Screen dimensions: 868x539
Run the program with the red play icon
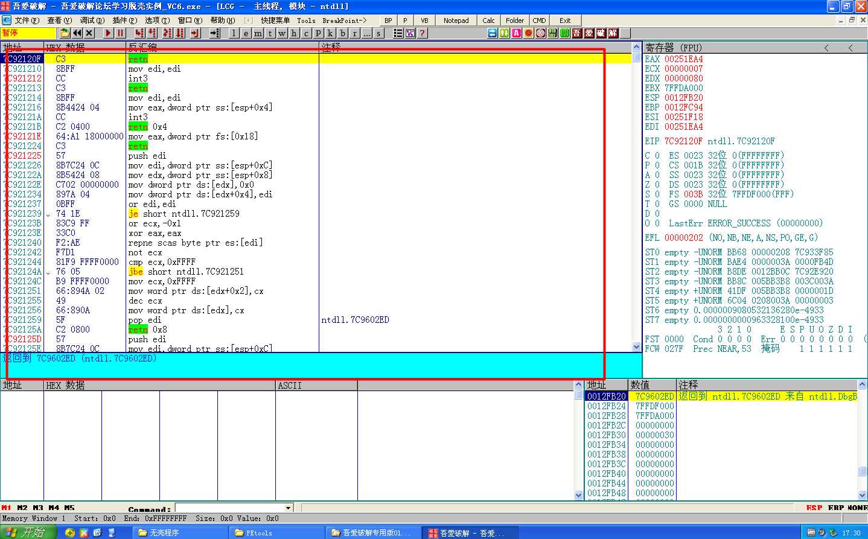point(108,33)
